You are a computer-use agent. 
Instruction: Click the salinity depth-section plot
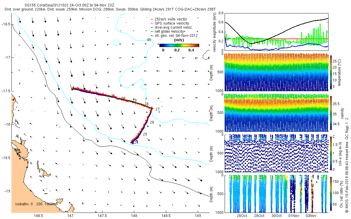(x=276, y=113)
